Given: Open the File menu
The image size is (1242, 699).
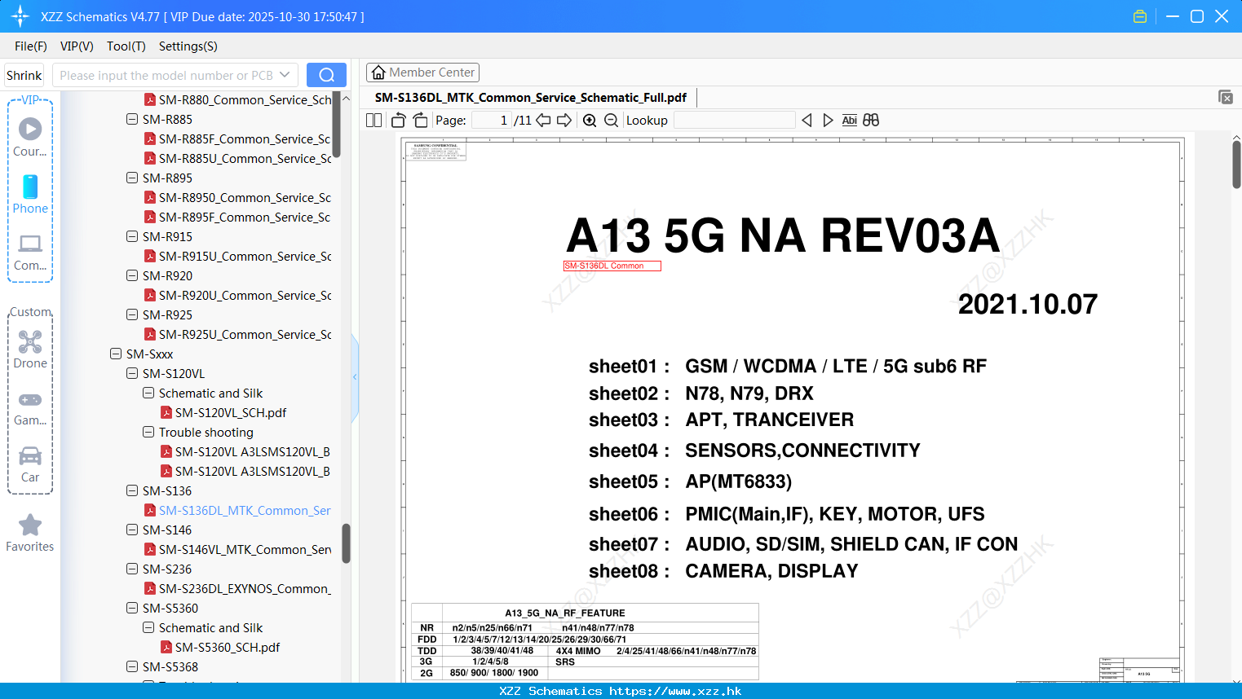Looking at the screenshot, I should coord(31,46).
